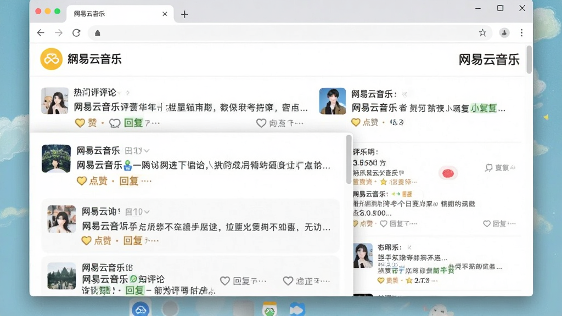Click the rightmost heart in bottom comment row
The height and width of the screenshot is (316, 562).
(x=288, y=281)
